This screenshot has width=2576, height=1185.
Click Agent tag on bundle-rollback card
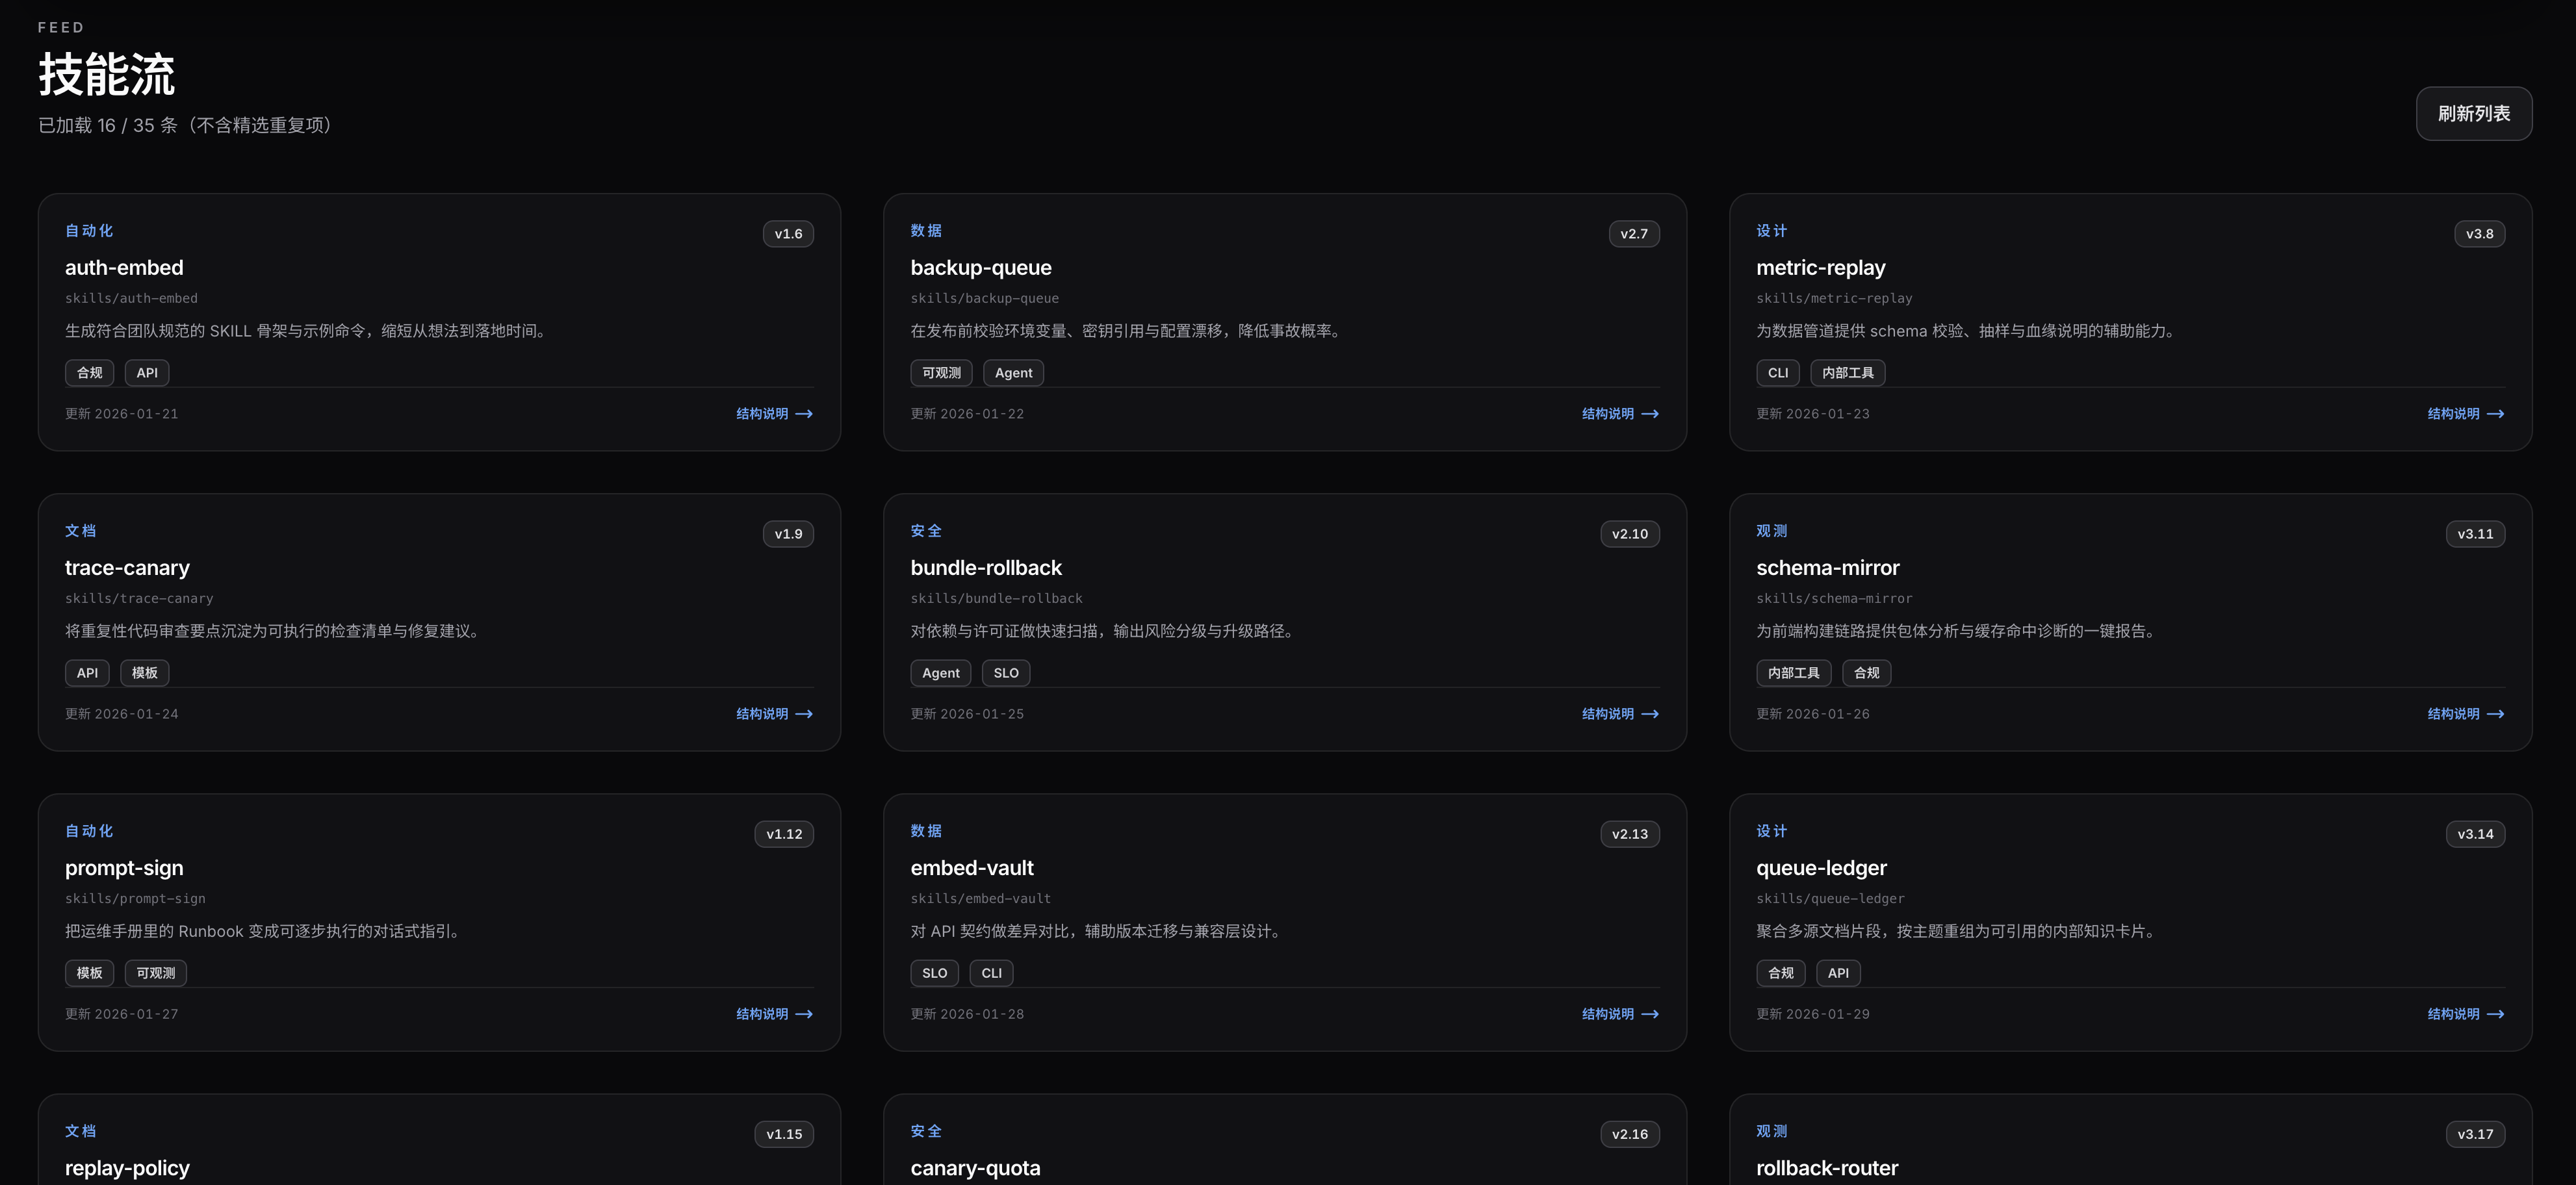[941, 673]
